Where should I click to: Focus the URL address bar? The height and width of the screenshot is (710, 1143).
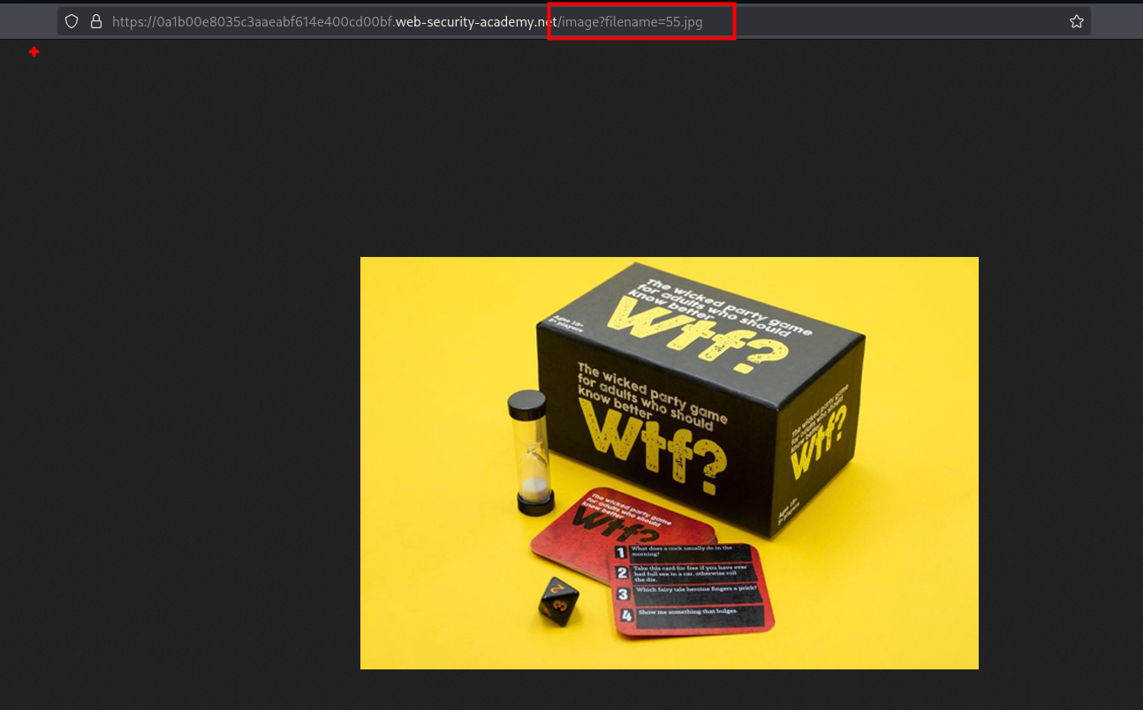point(795,21)
